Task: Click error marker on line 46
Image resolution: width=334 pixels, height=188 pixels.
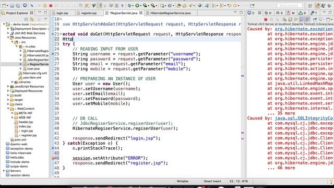Action: point(53,158)
